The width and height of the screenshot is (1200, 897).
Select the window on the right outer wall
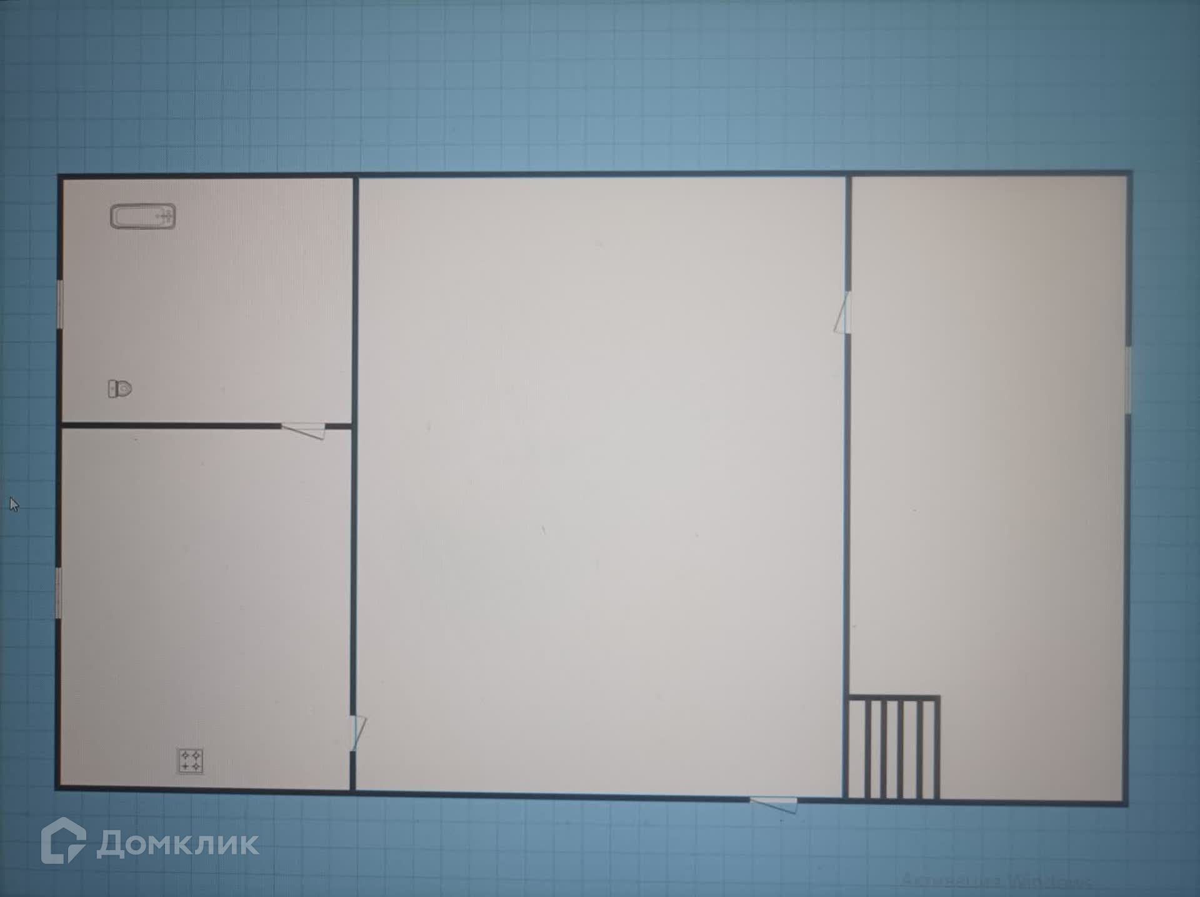click(1128, 380)
